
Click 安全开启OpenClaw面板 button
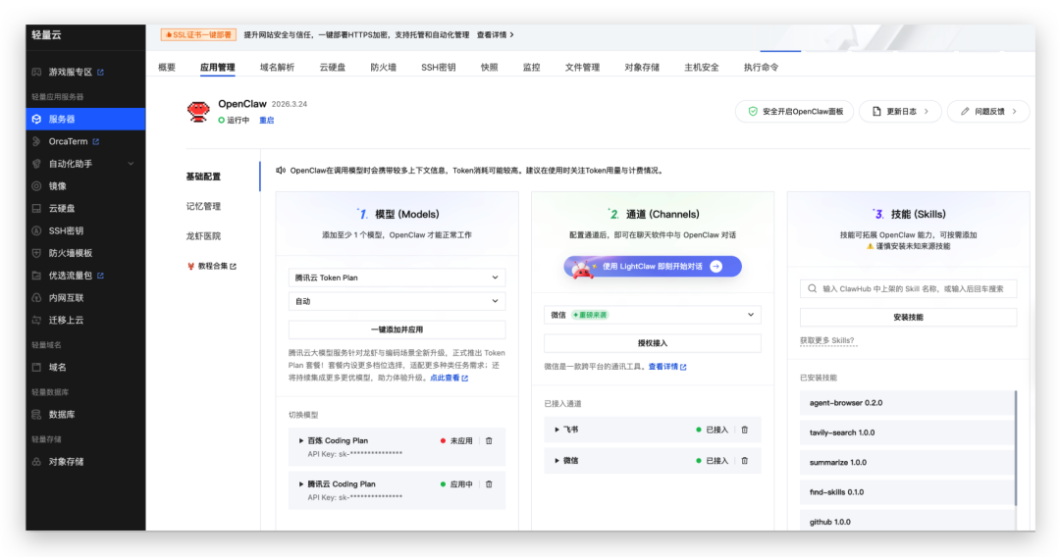click(794, 112)
